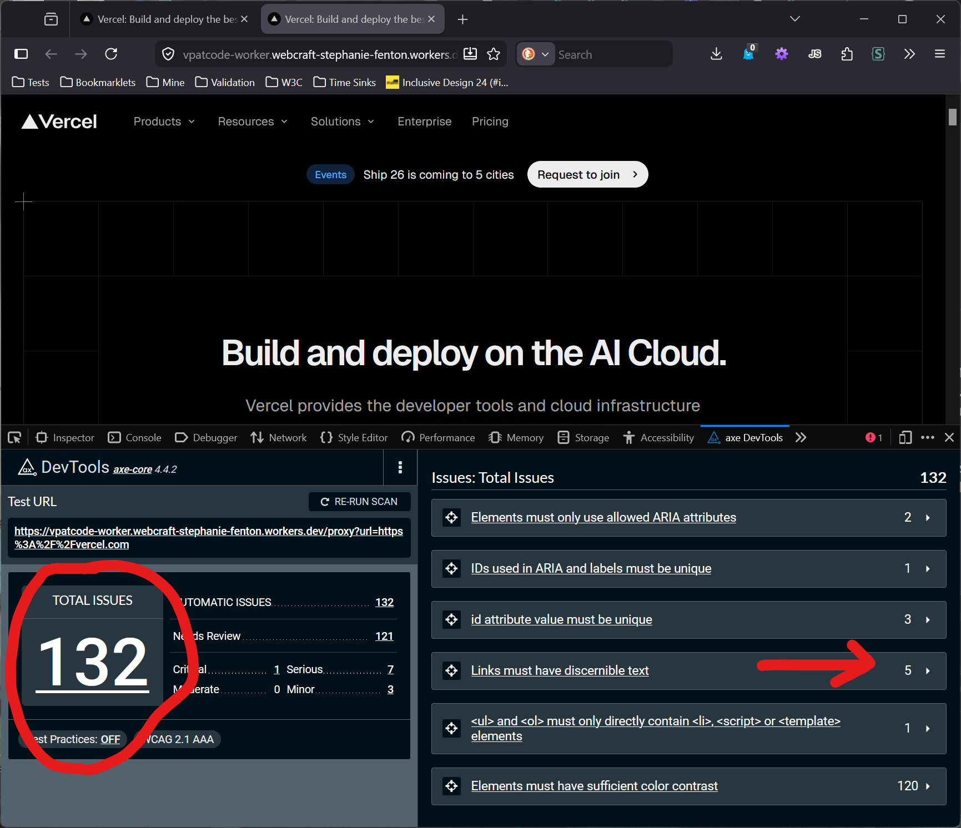Viewport: 961px width, 828px height.
Task: Bookmark this page with the star icon
Action: coord(494,54)
